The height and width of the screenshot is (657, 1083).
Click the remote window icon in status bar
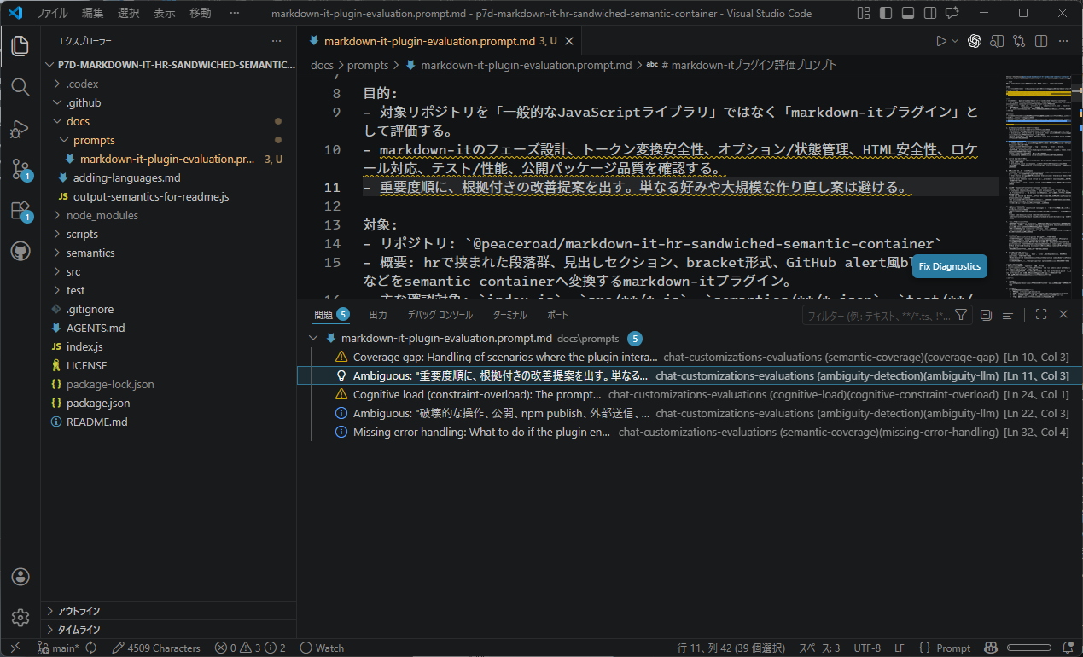[15, 648]
